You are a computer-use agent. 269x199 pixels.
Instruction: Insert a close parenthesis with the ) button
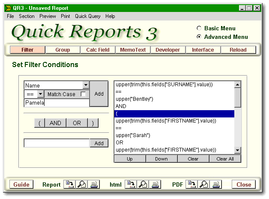[93, 123]
